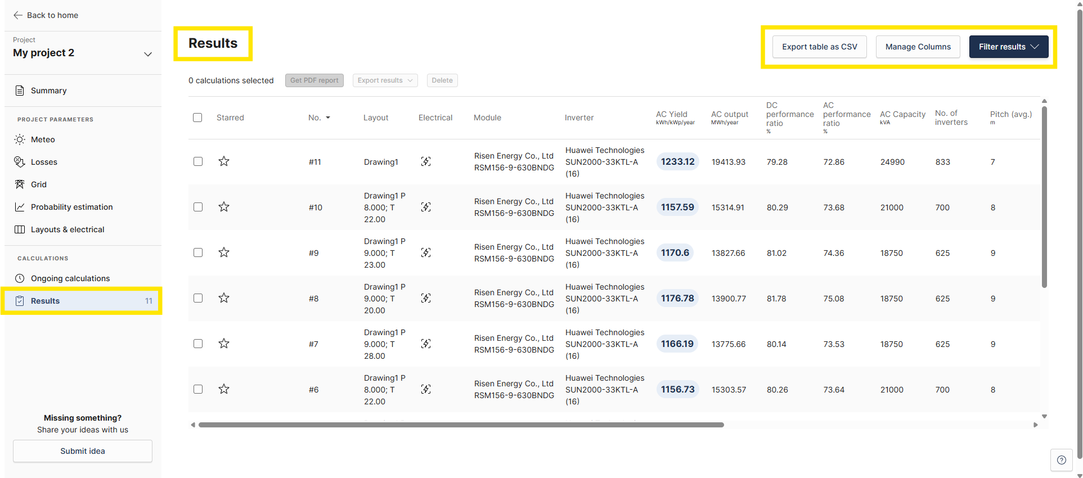Viewport: 1083px width, 478px height.
Task: Select the Losses icon in sidebar
Action: point(20,162)
